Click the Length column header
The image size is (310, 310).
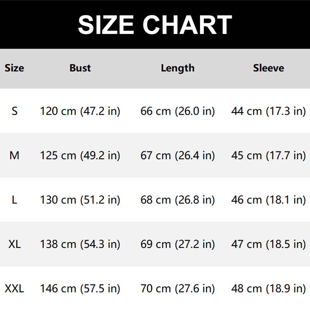point(177,68)
